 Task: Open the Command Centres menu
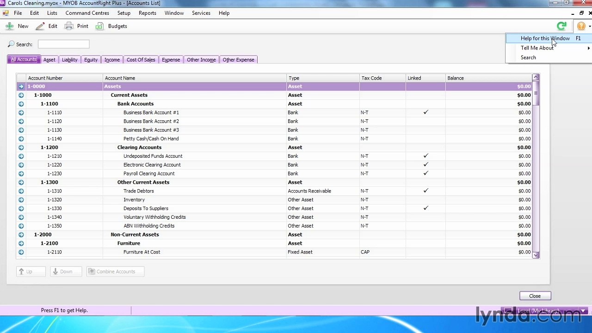pyautogui.click(x=87, y=13)
